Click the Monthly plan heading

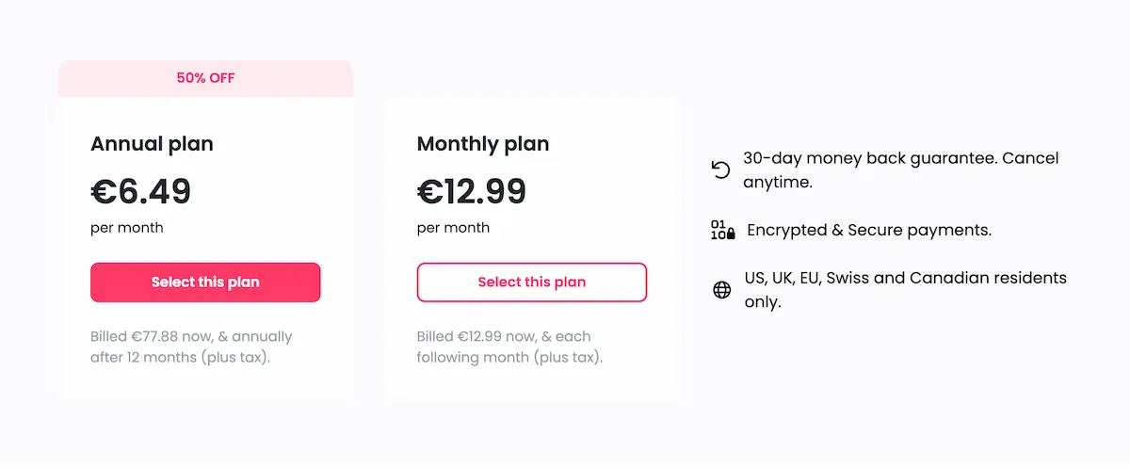coord(482,144)
